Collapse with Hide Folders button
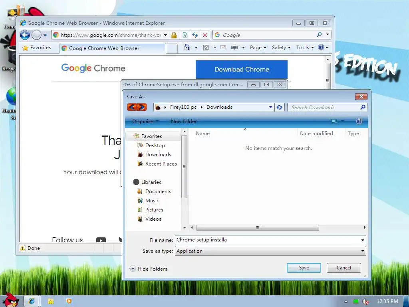409x307 pixels. (149, 269)
